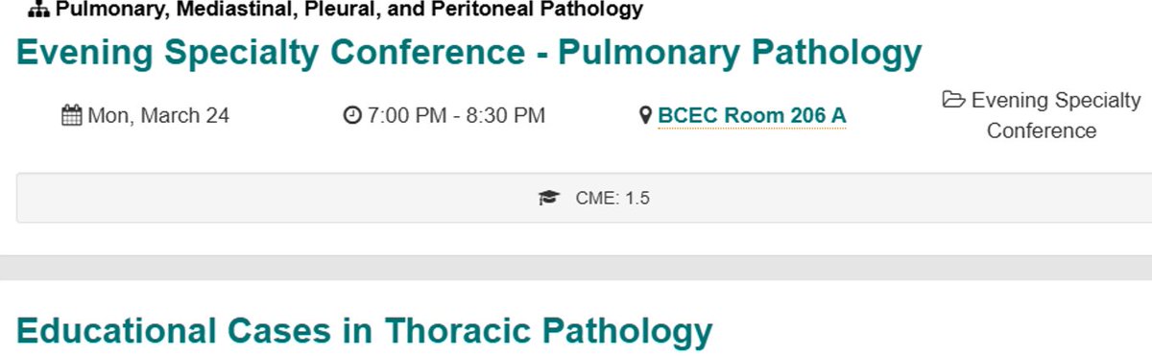Click the gray divider band between the sessions
Image resolution: width=1152 pixels, height=356 pixels.
coord(576,269)
